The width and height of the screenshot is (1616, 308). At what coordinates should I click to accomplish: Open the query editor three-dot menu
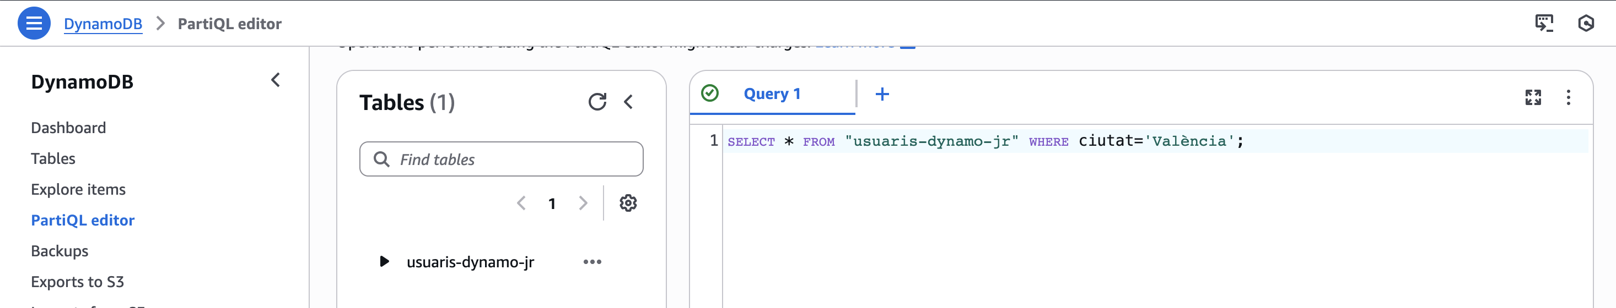[1567, 97]
